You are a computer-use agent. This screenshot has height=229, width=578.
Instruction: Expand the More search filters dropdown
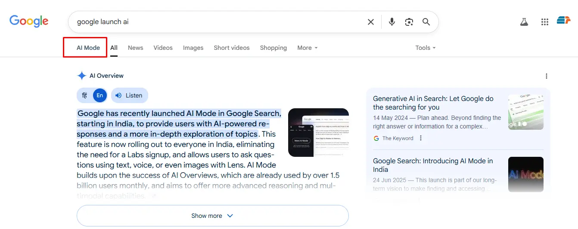click(x=308, y=48)
